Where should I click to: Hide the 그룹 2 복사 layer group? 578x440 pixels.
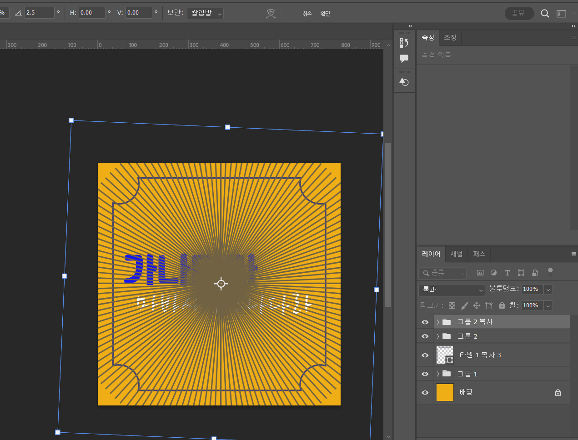coord(425,322)
